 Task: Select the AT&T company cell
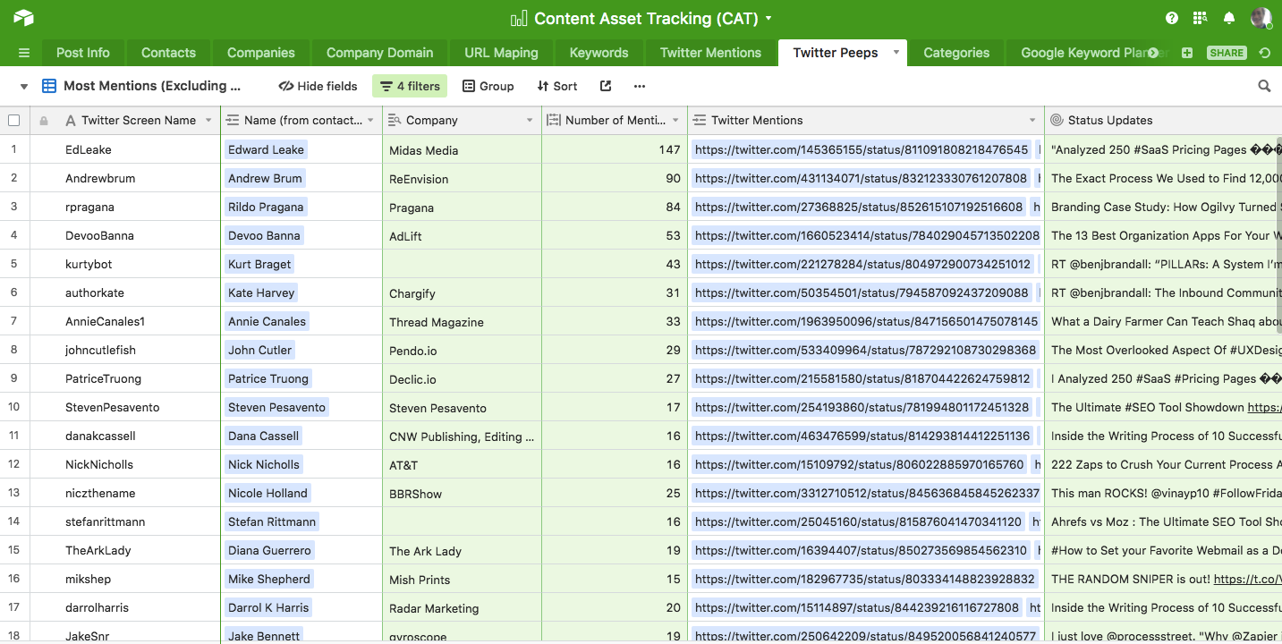pos(462,464)
